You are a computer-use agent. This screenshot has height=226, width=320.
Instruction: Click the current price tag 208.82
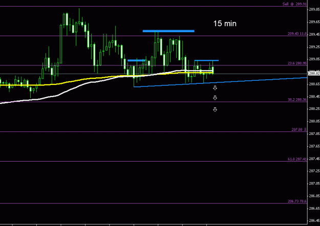tap(314, 74)
